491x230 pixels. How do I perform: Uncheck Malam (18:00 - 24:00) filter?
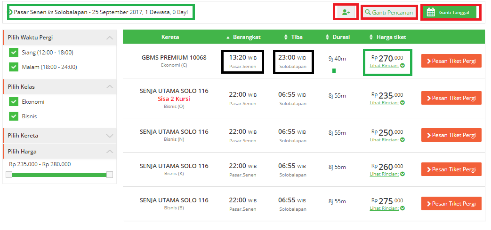[13, 67]
